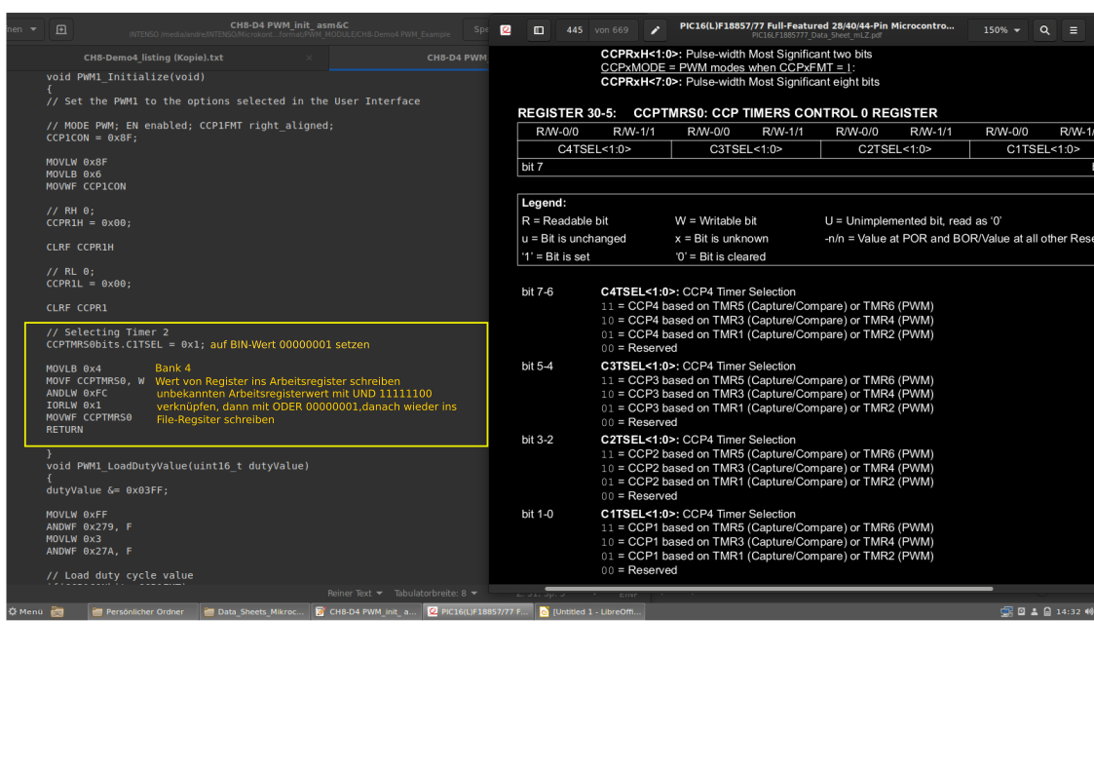Click the line 'ANDWF 0x279, F'
Viewport: 1094px width, 774px height.
[x=89, y=527]
